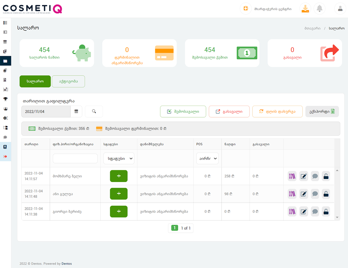This screenshot has height=268, width=348.
Task: Open the comment bubble for გიორგი ბერიძე
Action: [x=315, y=212]
